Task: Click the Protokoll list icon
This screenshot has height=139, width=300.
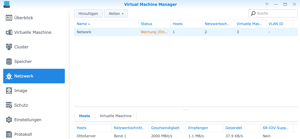Action: [x=9, y=134]
